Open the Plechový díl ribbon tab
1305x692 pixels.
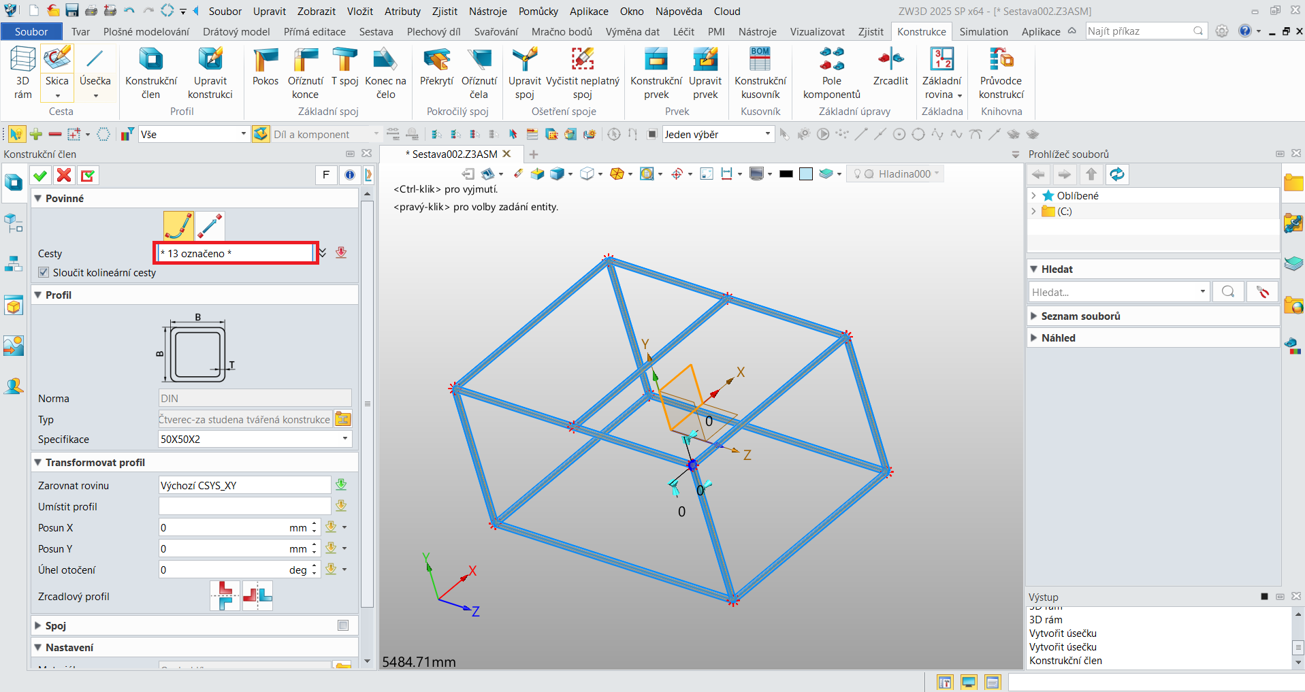tap(434, 31)
